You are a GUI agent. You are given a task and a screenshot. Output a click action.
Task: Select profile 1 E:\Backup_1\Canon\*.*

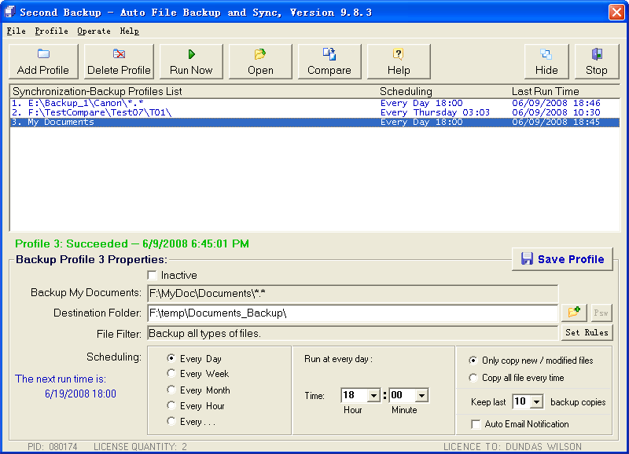(315, 103)
